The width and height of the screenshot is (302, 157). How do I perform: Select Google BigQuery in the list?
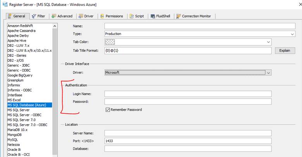point(20,75)
